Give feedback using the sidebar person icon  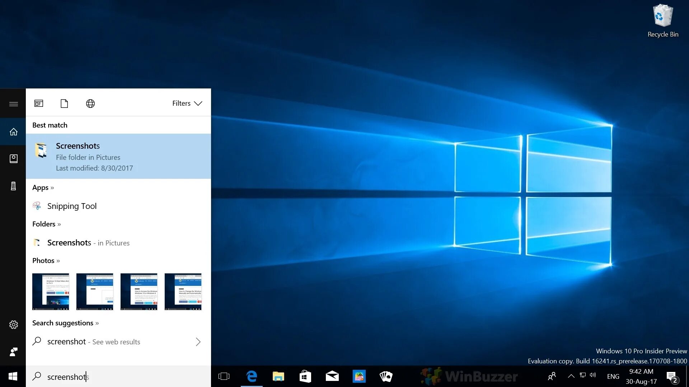13,352
